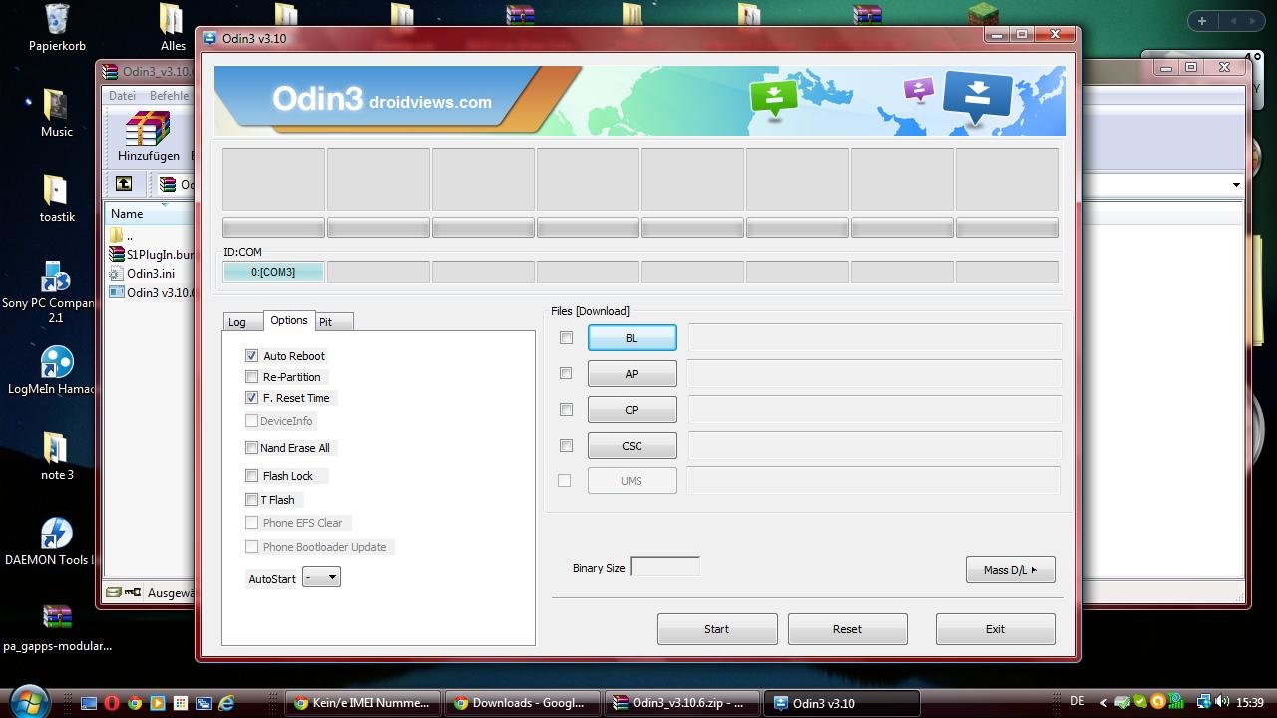Select the S1PlugIn file in WinRAR
Screen dimensions: 1277x718
[151, 254]
